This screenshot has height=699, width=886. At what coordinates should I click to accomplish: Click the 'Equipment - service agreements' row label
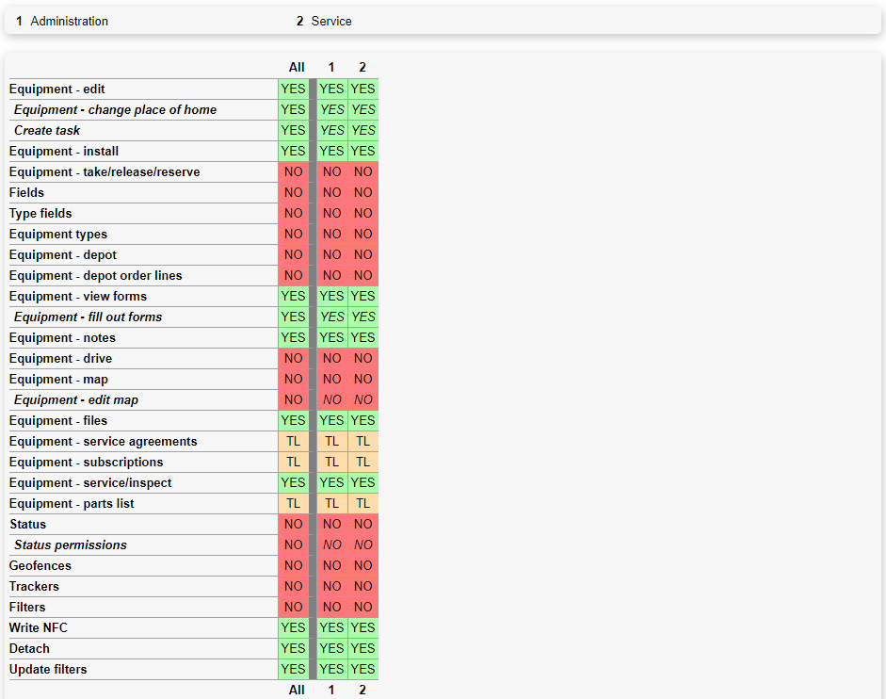[104, 442]
